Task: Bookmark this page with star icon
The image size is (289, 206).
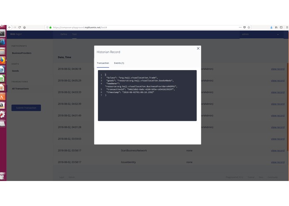Action: [x=249, y=28]
